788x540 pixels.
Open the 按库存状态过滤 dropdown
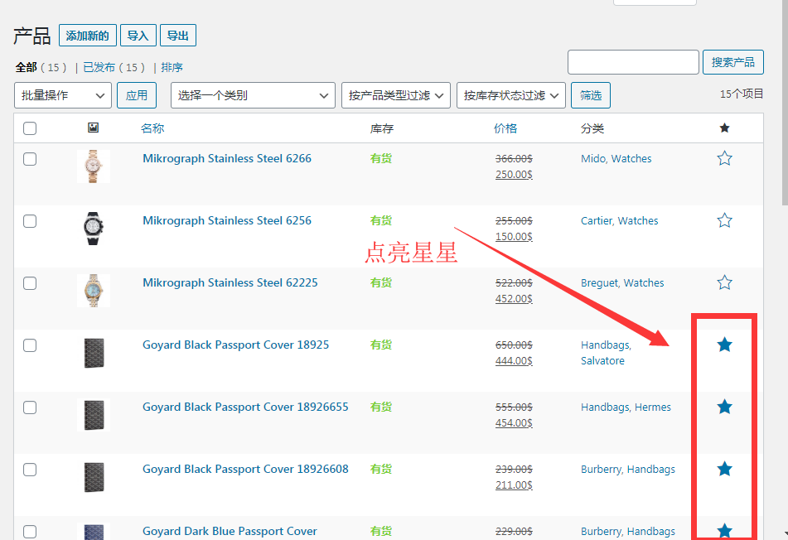click(511, 95)
